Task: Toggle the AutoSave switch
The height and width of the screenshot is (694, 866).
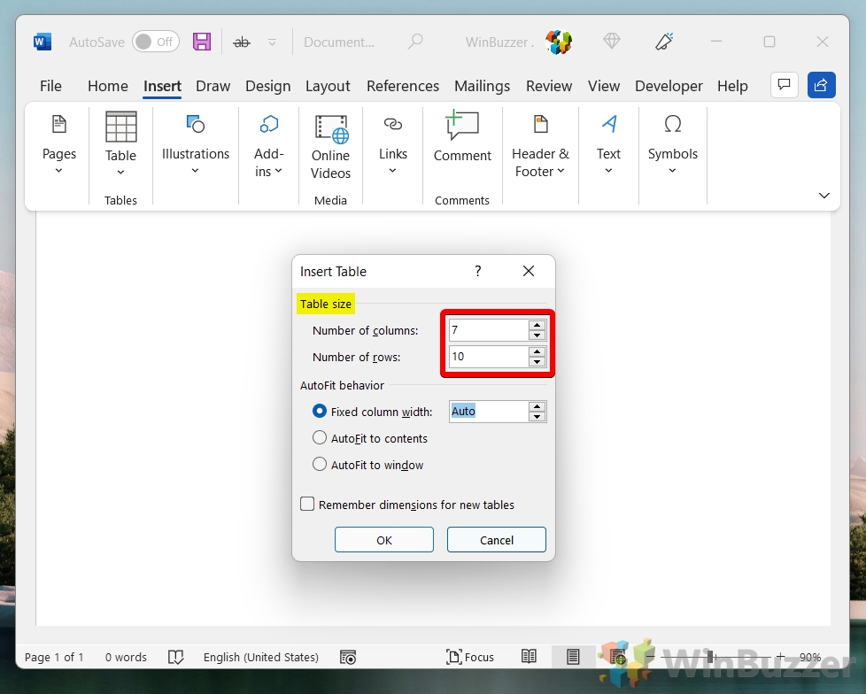Action: click(x=156, y=42)
